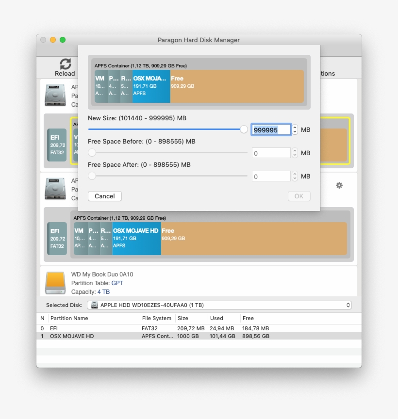Select P... partition in second disk map
This screenshot has height=419, width=398.
94,239
